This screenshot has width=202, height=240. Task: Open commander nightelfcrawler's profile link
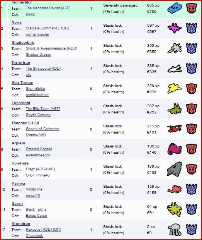37,34
